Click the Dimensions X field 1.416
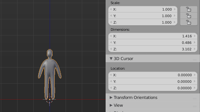The image size is (200, 112). coord(153,36)
